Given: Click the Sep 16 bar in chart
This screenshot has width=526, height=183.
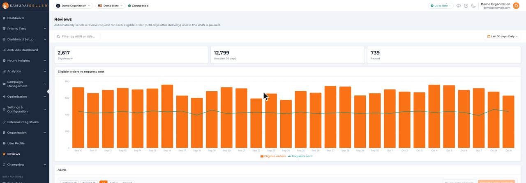Looking at the screenshot, I should click(167, 116).
